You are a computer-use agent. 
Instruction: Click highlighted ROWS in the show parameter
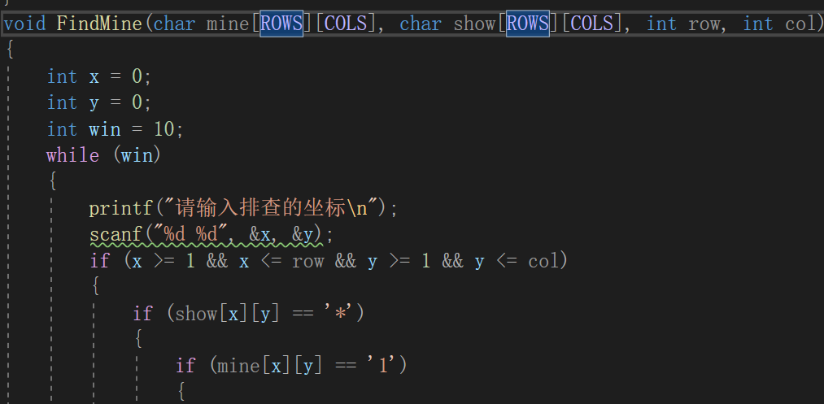528,24
